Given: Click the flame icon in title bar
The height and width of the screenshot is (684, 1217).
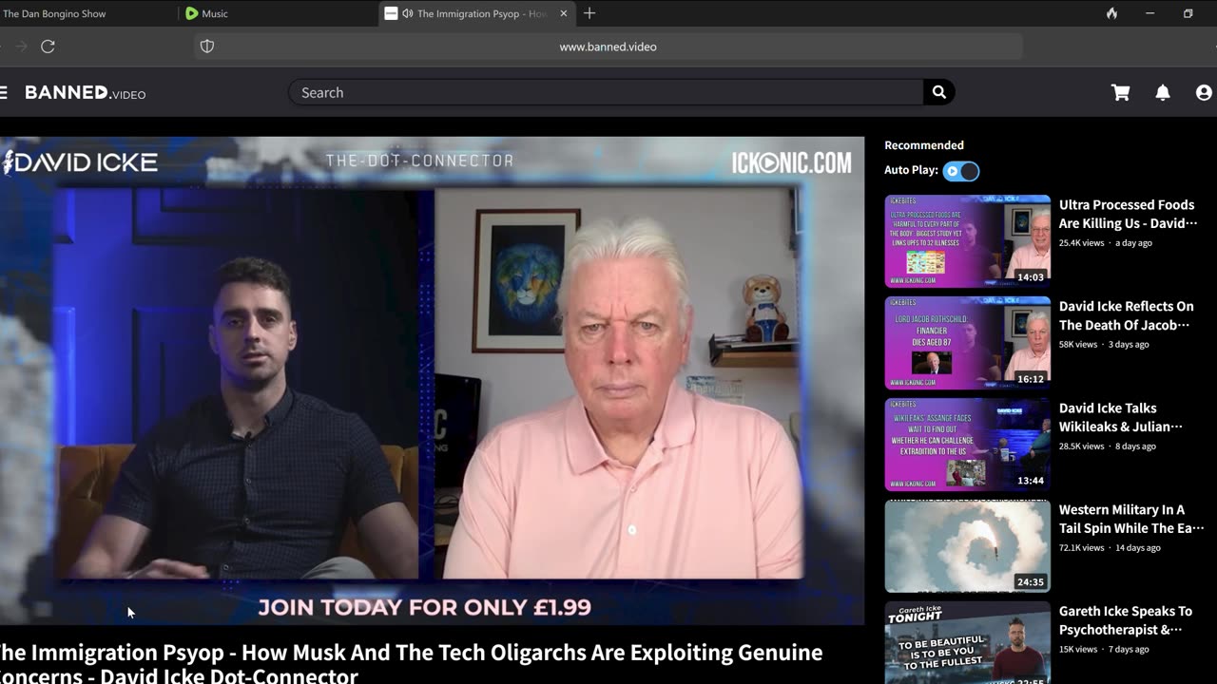Looking at the screenshot, I should 1111,13.
